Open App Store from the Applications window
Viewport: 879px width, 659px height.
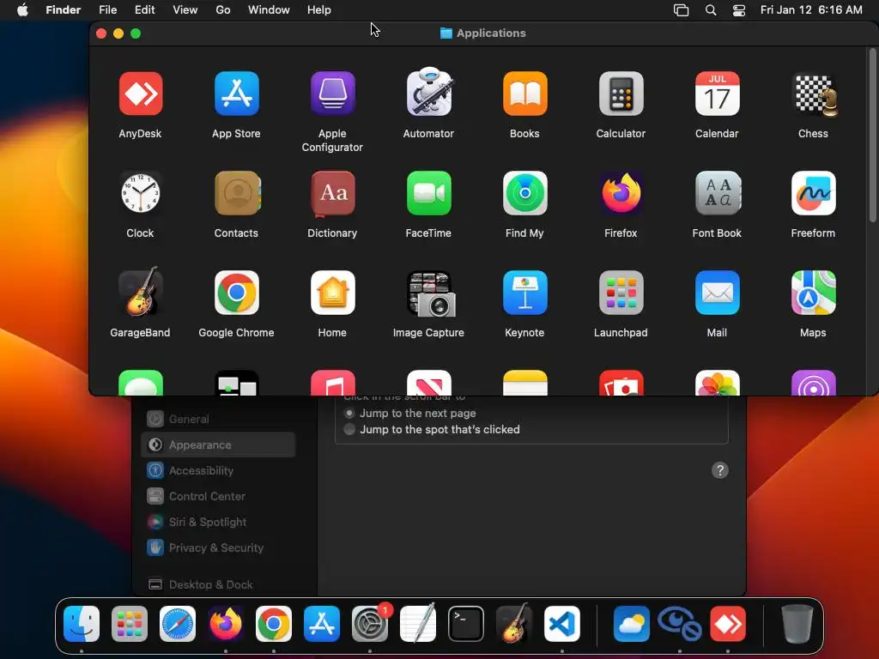click(x=237, y=94)
